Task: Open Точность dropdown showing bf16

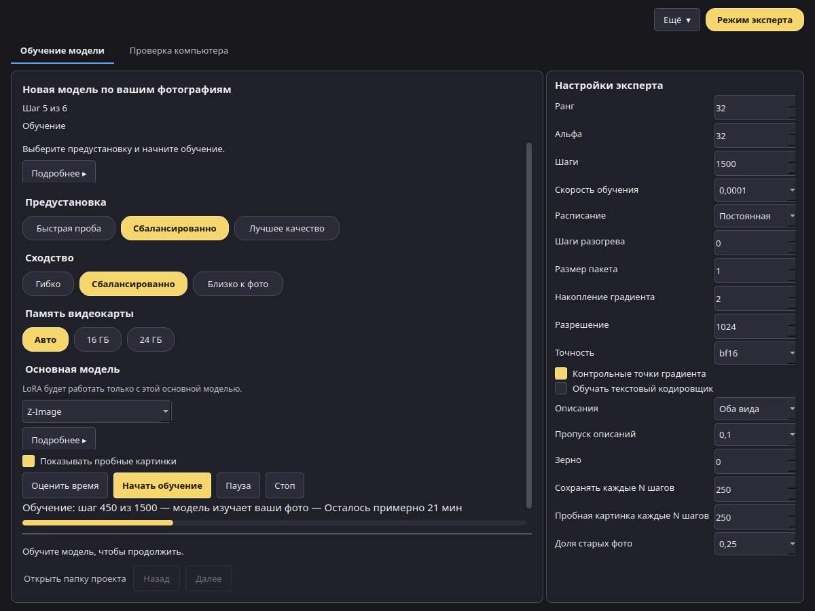Action: pyautogui.click(x=755, y=353)
